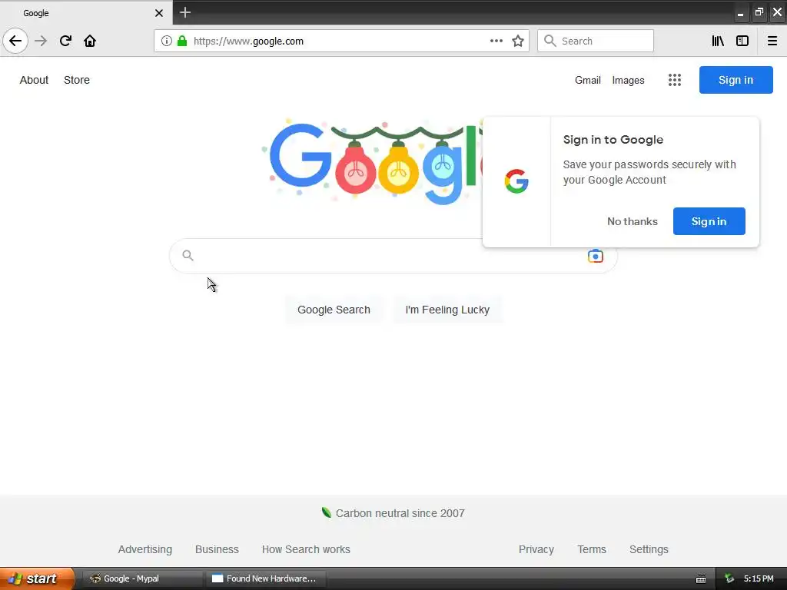Viewport: 787px width, 590px height.
Task: Go back to the previous page
Action: coord(15,41)
